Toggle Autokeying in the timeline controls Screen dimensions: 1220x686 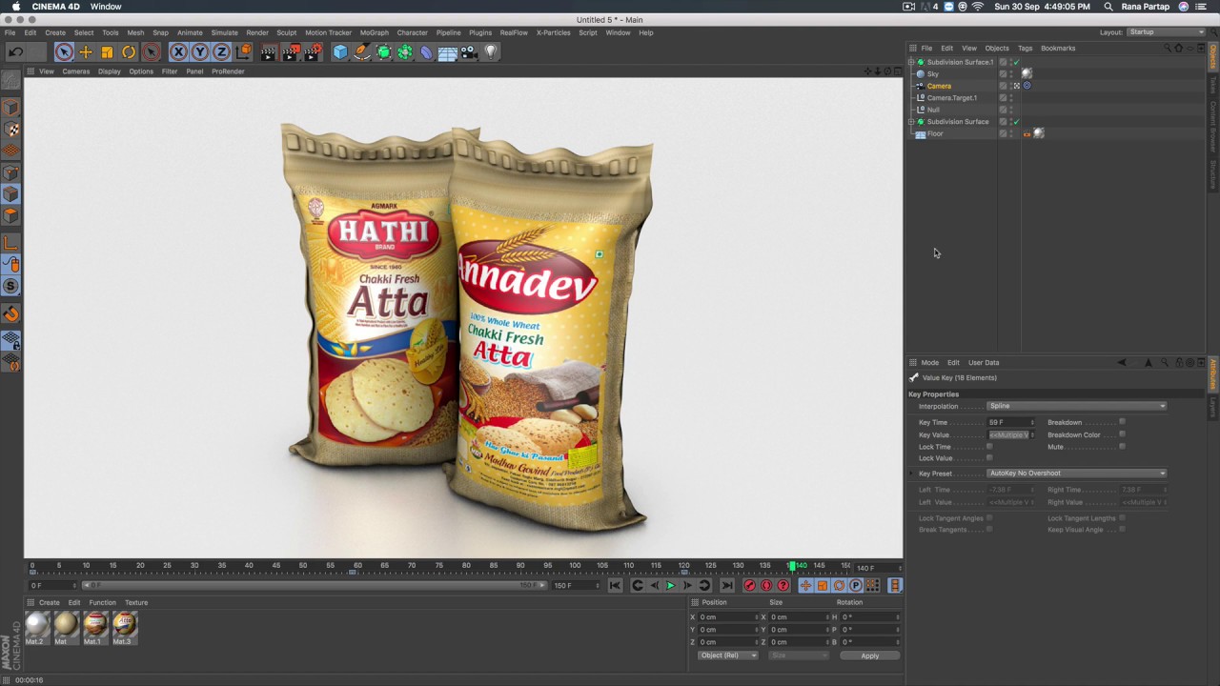[766, 585]
